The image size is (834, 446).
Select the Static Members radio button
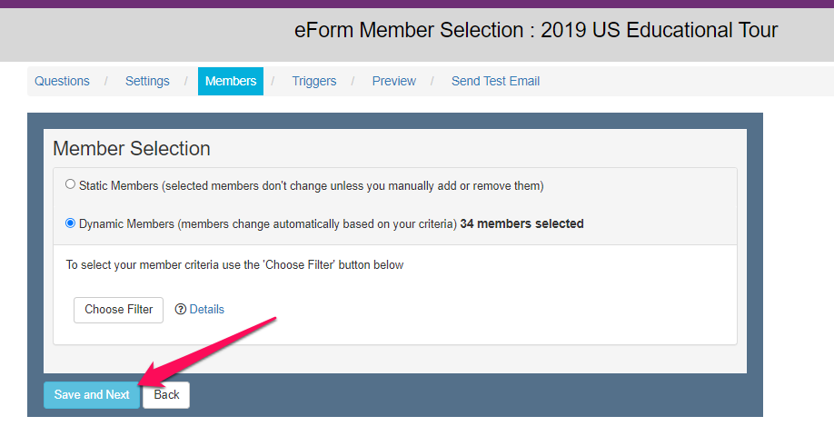click(x=70, y=184)
